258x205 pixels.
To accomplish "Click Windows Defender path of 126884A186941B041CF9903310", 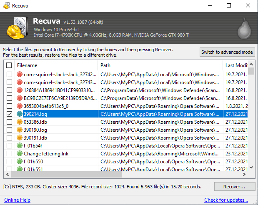I will click(160, 90).
